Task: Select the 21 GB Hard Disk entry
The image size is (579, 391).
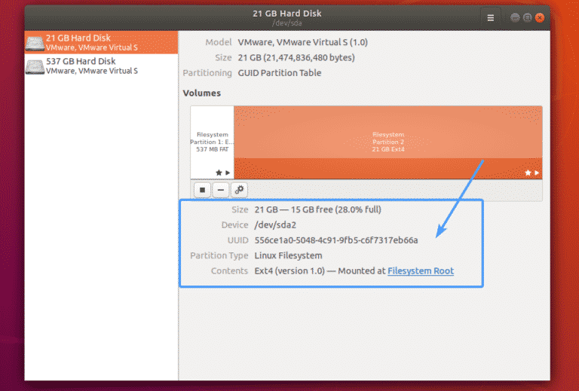Action: point(101,42)
